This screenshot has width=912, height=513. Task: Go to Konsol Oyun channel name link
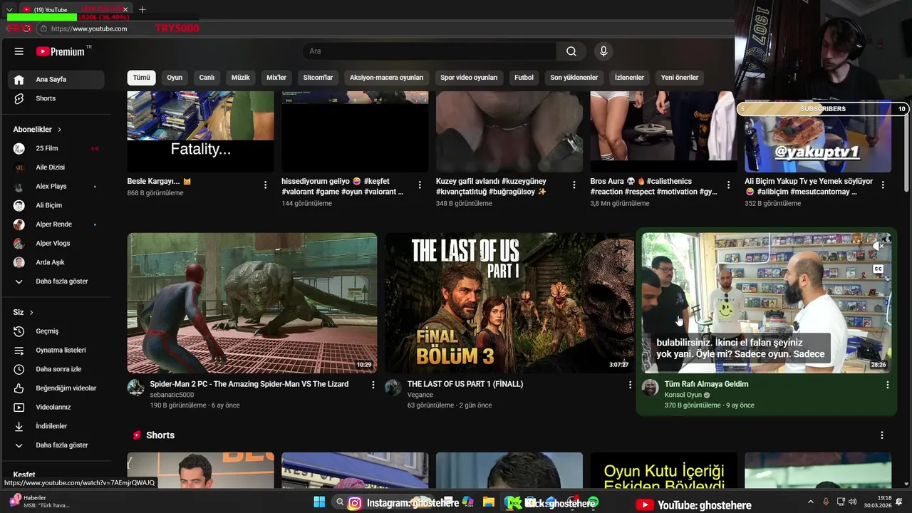tap(683, 395)
